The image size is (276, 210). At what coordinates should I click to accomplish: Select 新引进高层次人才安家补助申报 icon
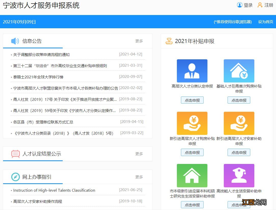(239, 123)
